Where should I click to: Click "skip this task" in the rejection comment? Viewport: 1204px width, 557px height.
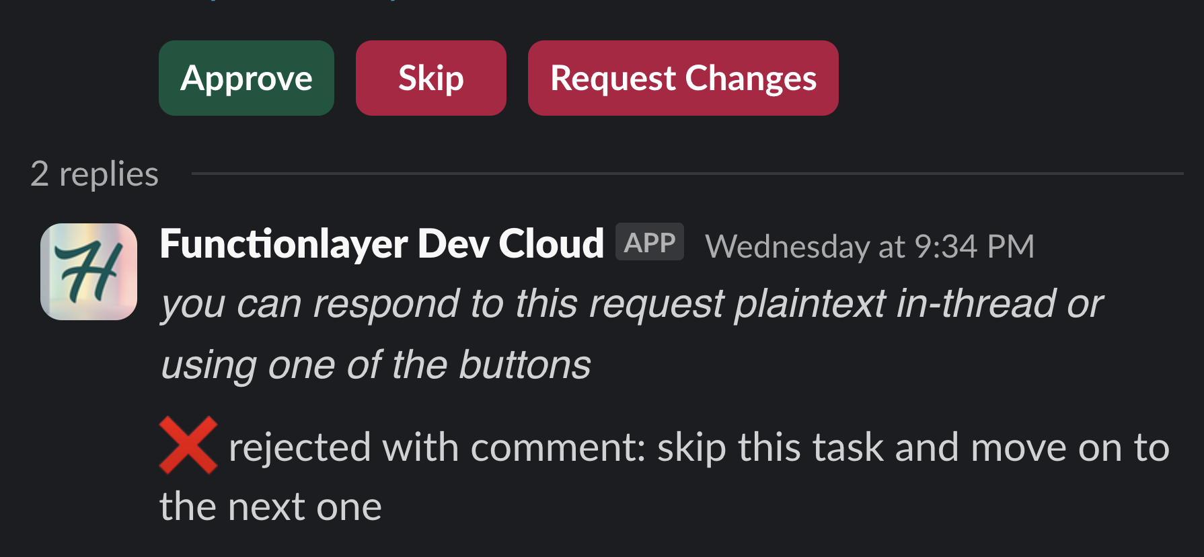tap(769, 447)
